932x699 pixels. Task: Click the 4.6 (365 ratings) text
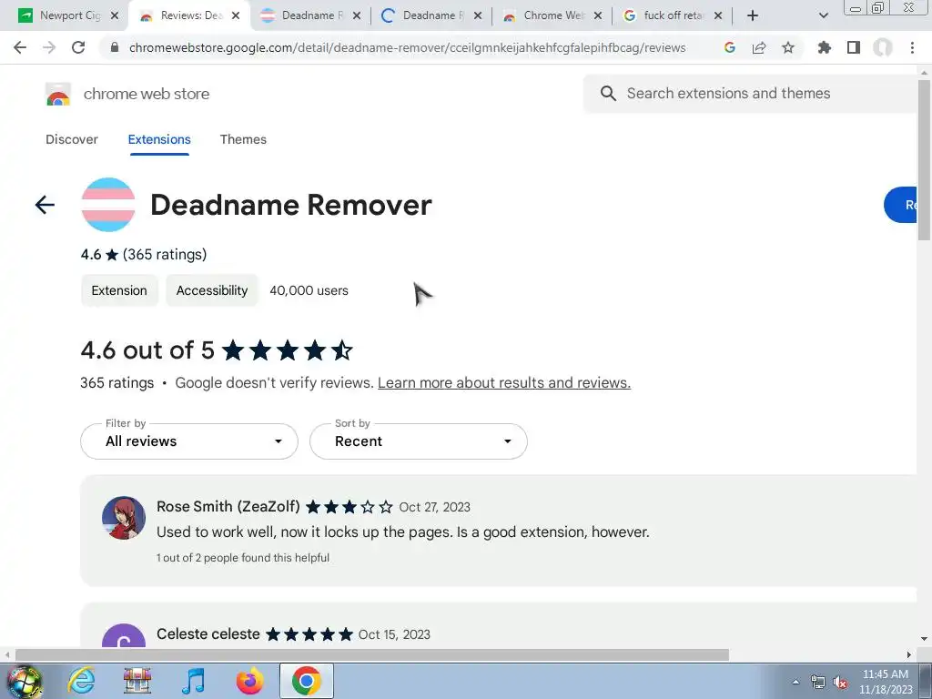(144, 255)
